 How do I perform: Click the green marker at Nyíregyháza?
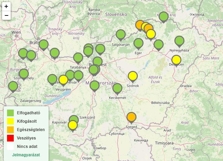[x=179, y=41]
